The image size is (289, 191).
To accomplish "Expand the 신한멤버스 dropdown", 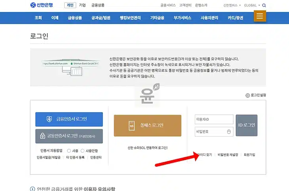I will (x=232, y=5).
